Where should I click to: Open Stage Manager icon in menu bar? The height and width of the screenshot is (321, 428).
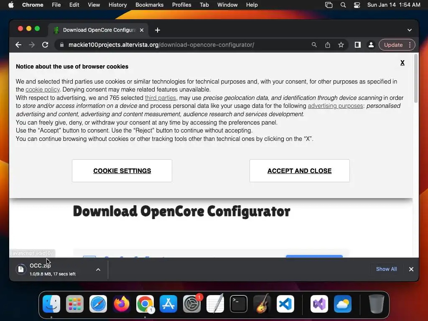pyautogui.click(x=329, y=5)
